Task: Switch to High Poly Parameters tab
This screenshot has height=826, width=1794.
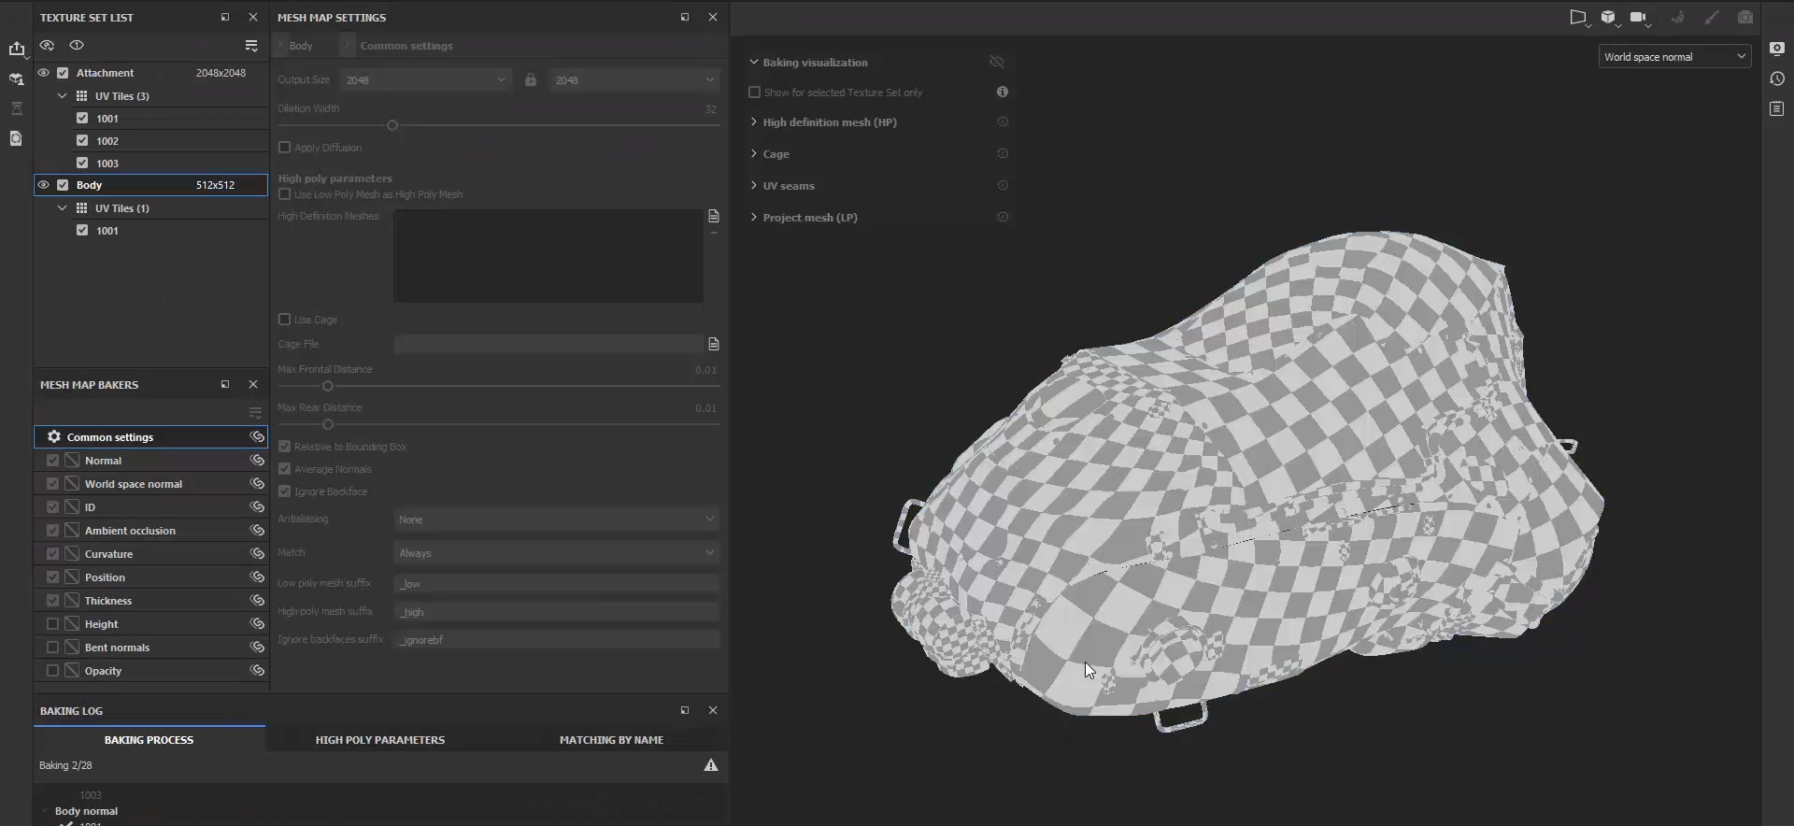Action: click(379, 740)
